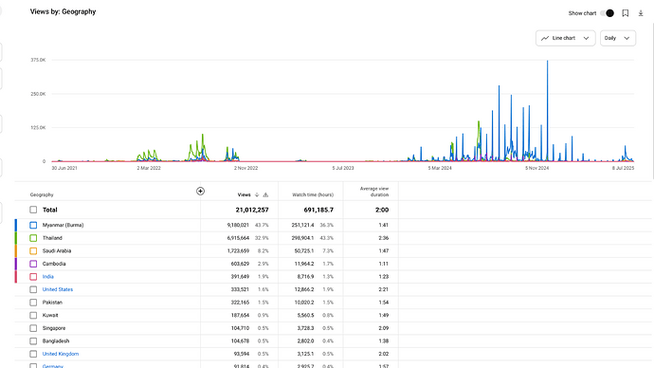Click the page vertical scrollbar
Image resolution: width=654 pixels, height=368 pixels.
point(653,101)
